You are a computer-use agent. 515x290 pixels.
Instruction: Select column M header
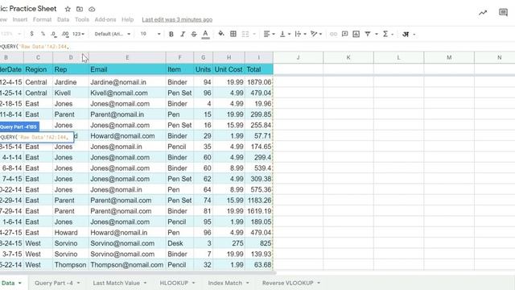[449, 57]
